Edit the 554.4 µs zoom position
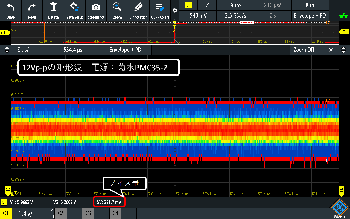Screen dimensions: 350x219 pos(83,50)
